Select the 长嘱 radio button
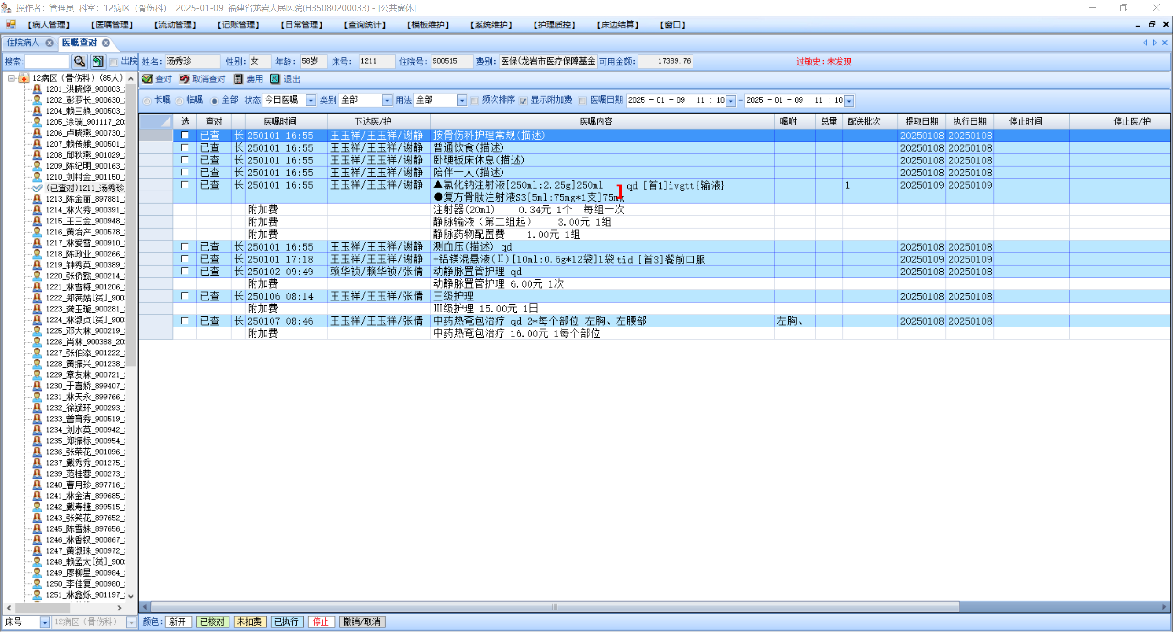This screenshot has height=632, width=1173. tap(147, 101)
